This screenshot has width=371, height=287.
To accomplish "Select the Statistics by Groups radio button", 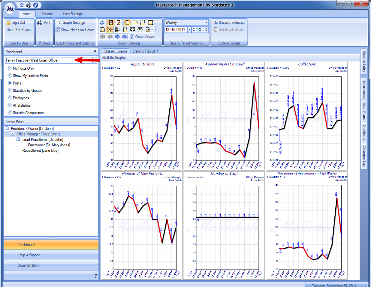I will [x=10, y=91].
